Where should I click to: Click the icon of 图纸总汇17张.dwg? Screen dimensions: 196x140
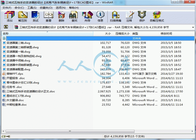4,96
